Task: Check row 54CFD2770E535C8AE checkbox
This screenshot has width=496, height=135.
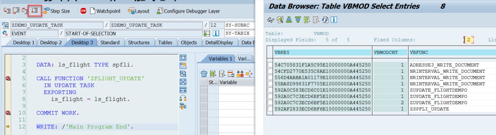Action: click(x=270, y=71)
